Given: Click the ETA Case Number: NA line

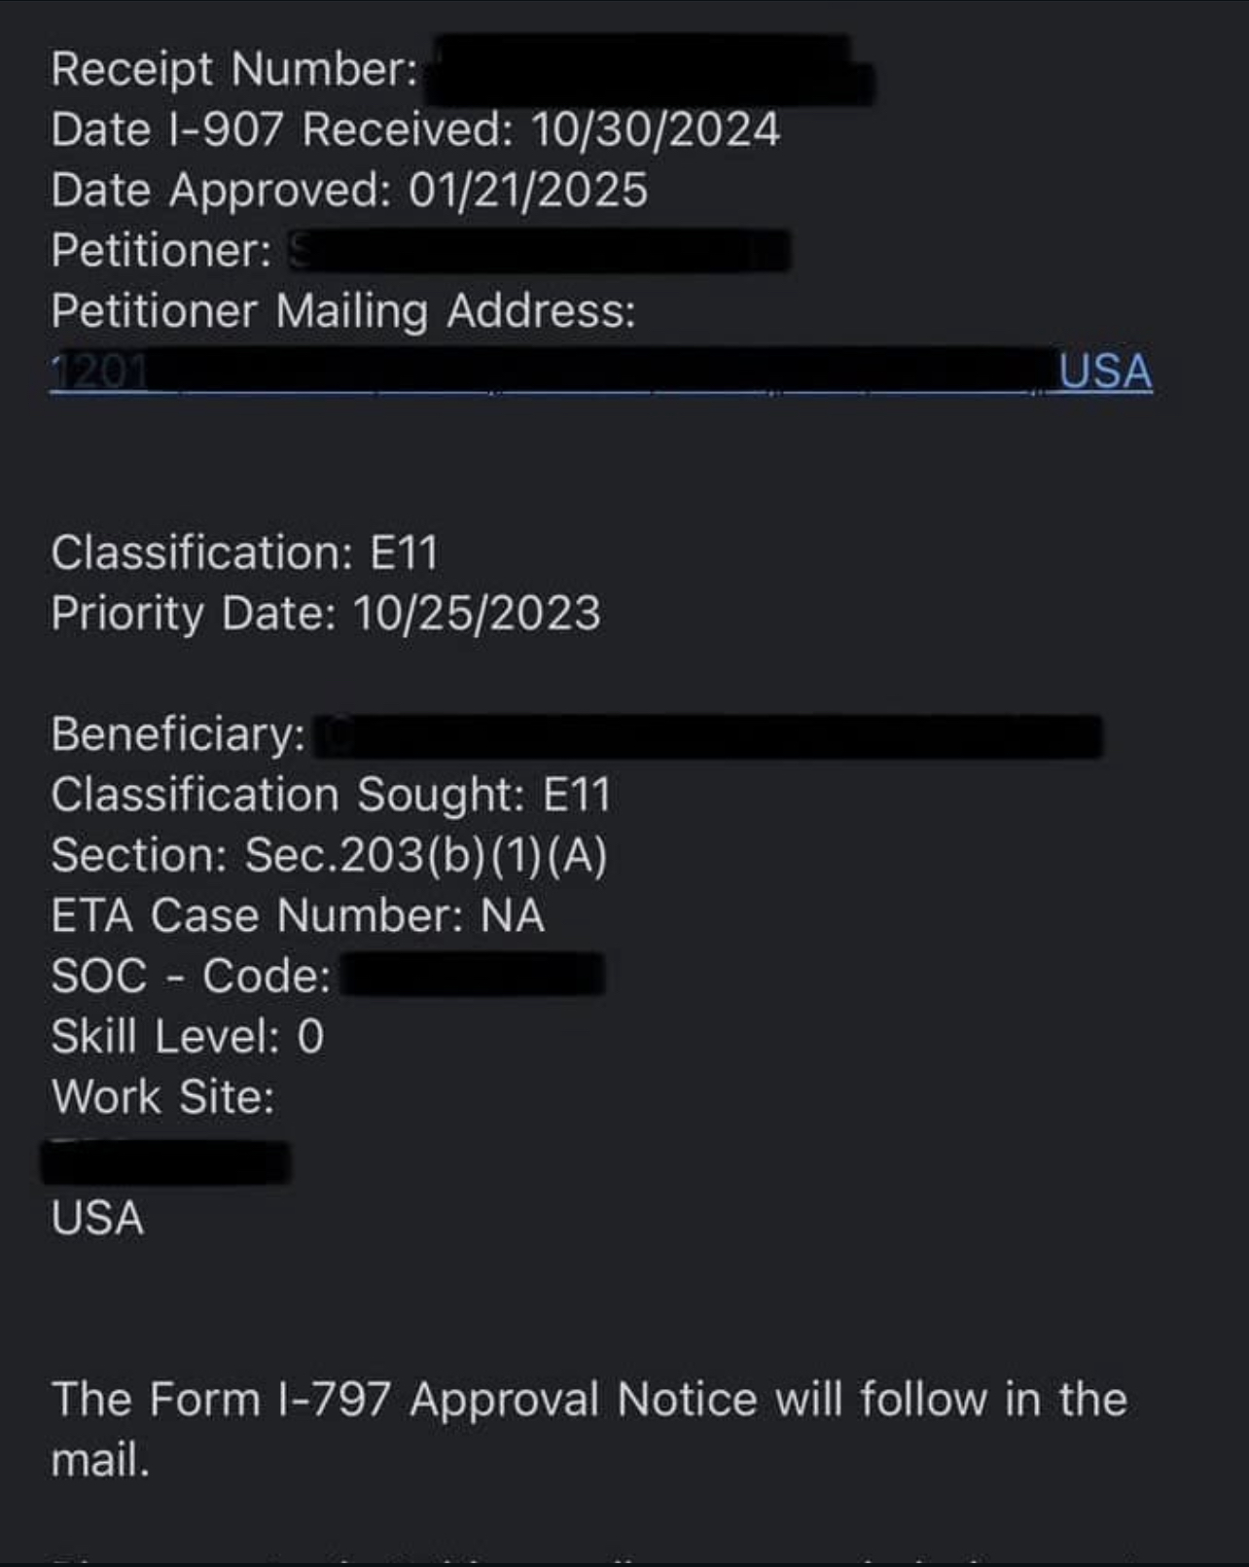Looking at the screenshot, I should [298, 915].
